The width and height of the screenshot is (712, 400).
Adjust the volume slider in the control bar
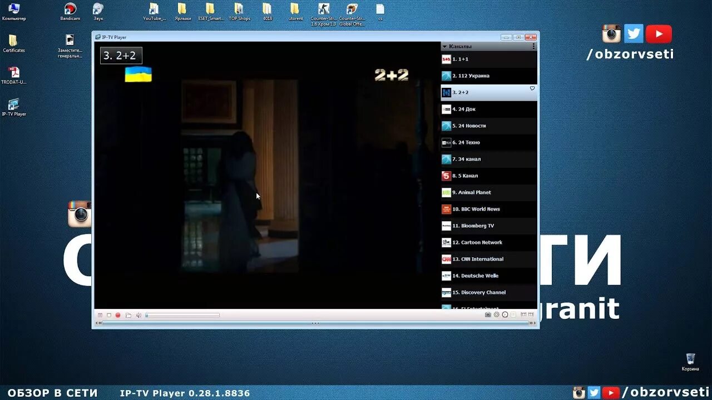(x=182, y=315)
